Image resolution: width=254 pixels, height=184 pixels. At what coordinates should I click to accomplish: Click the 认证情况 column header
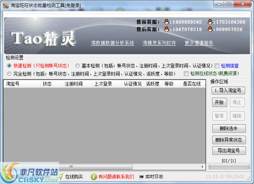[133, 84]
